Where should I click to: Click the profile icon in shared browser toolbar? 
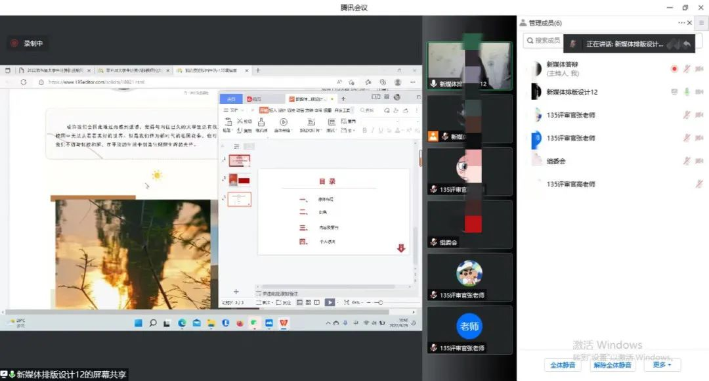[398, 82]
